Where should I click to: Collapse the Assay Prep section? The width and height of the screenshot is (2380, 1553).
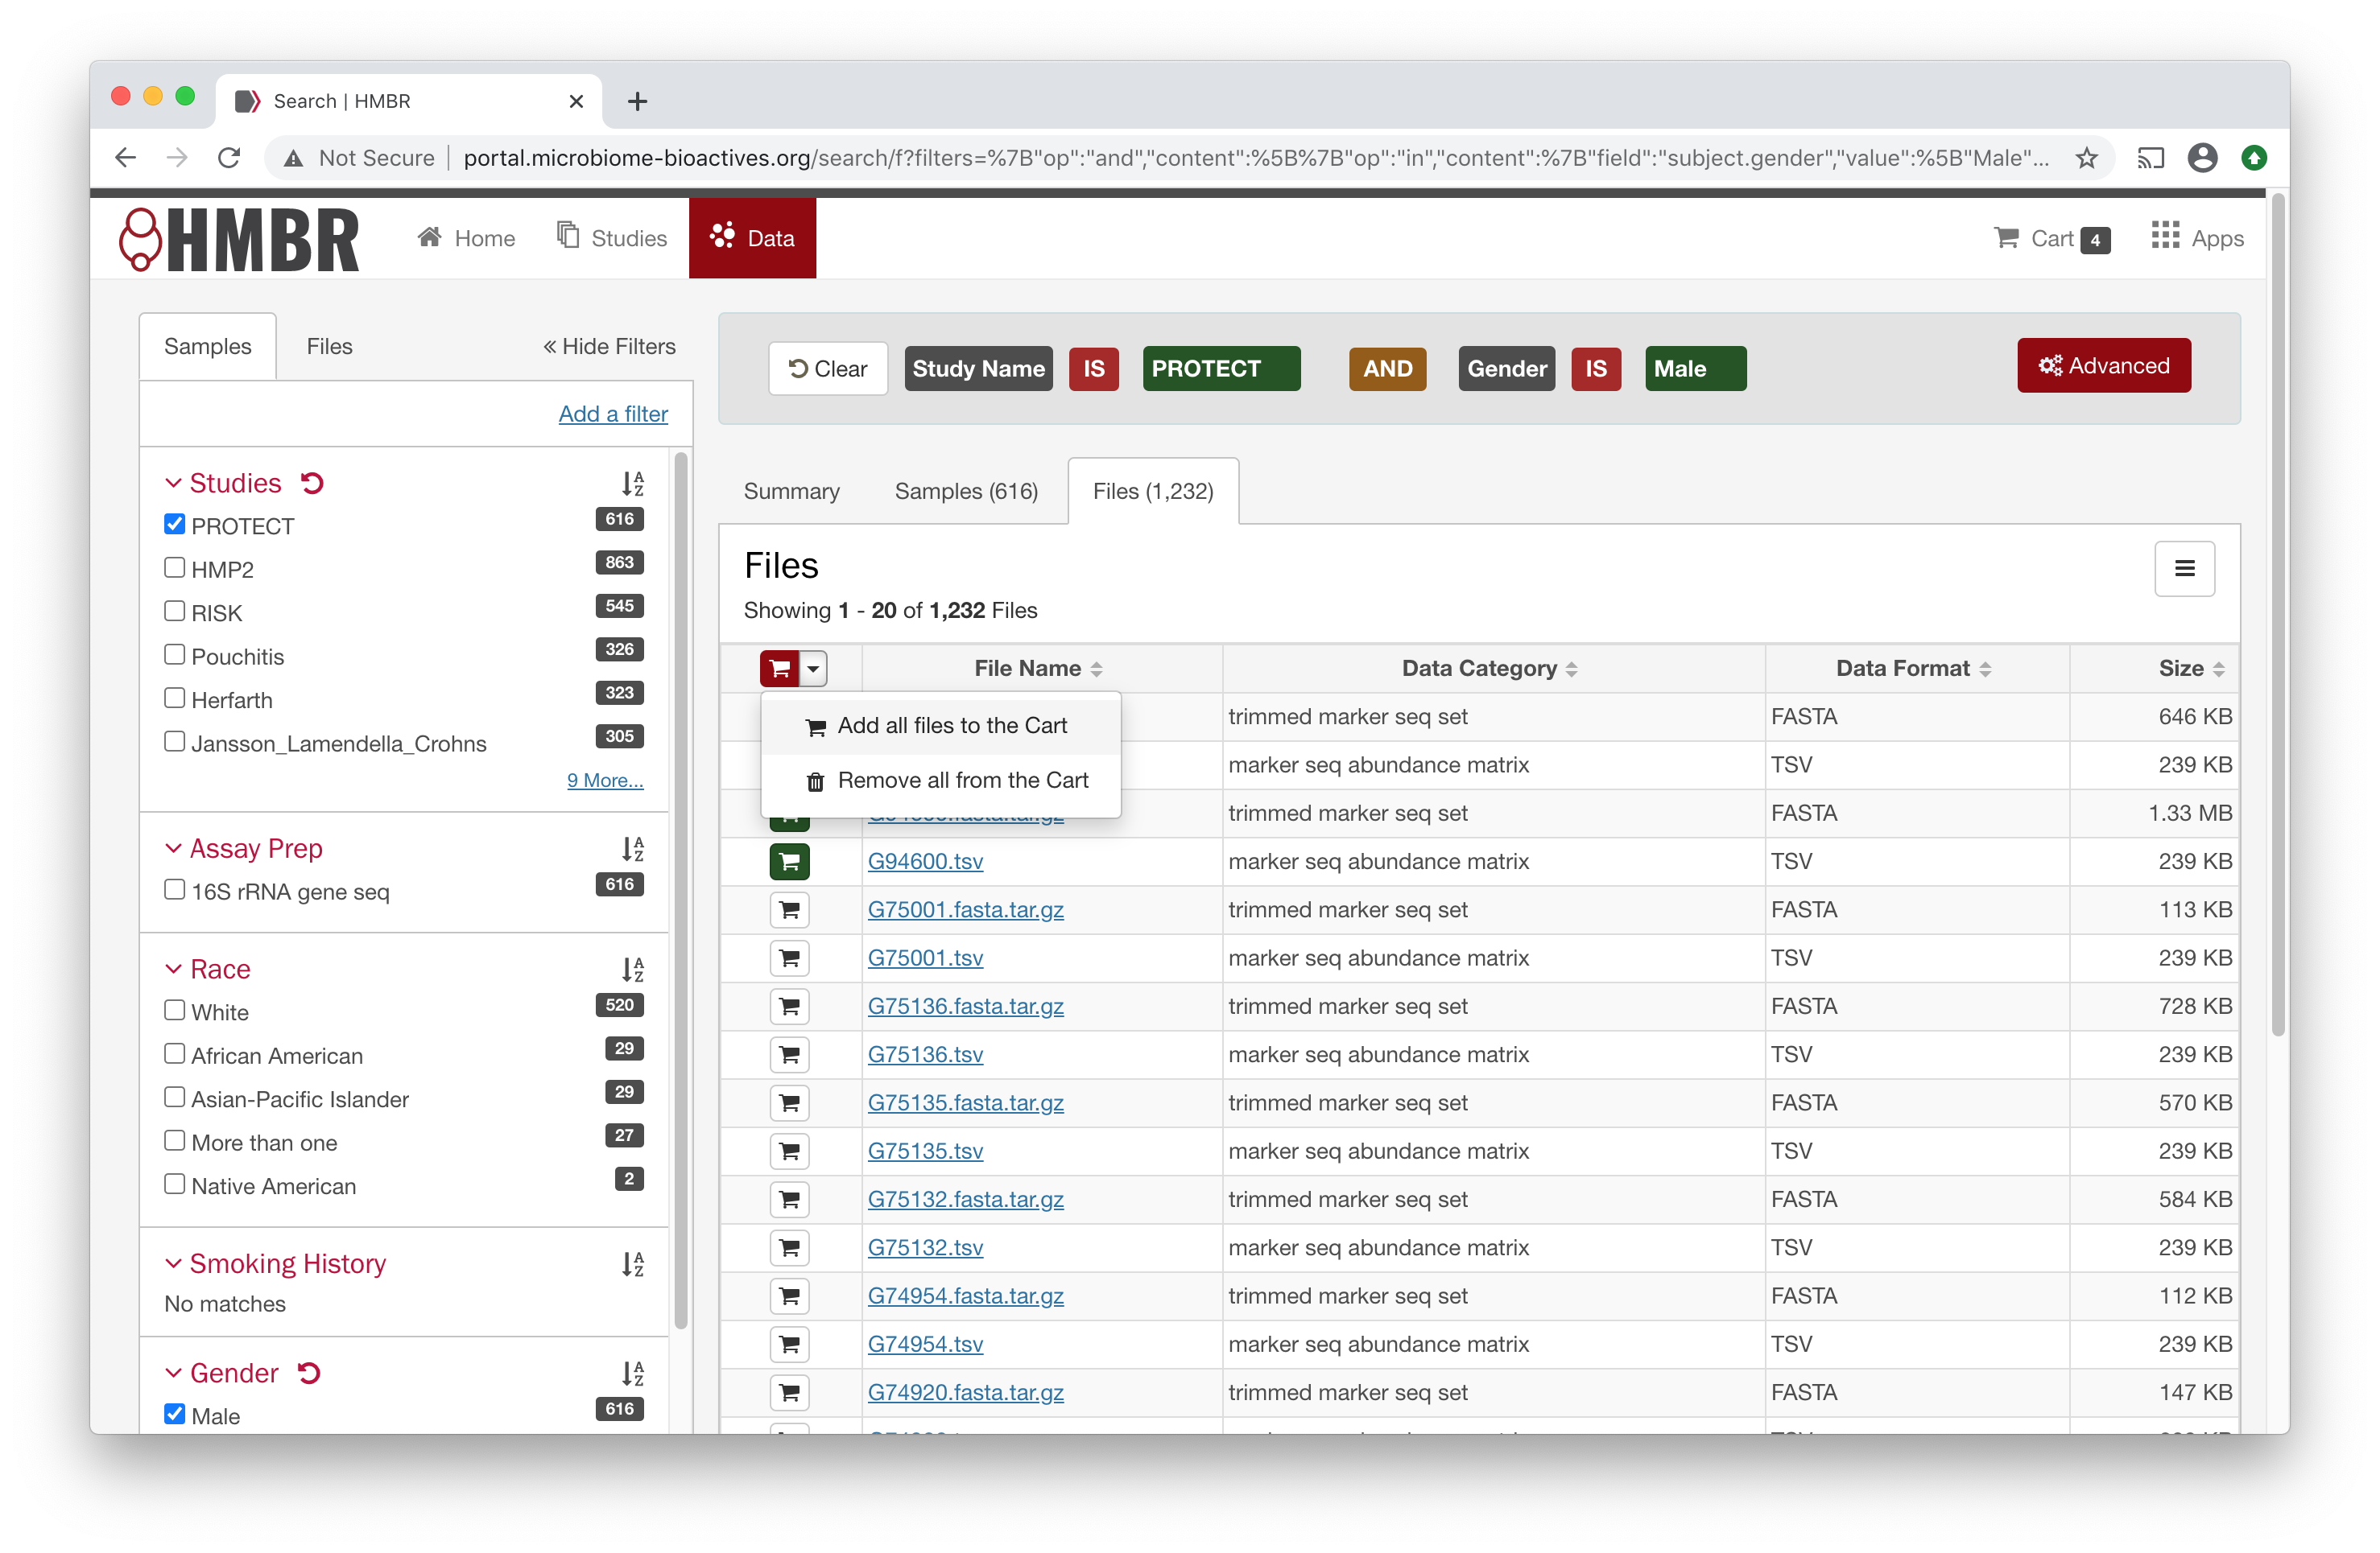(173, 848)
